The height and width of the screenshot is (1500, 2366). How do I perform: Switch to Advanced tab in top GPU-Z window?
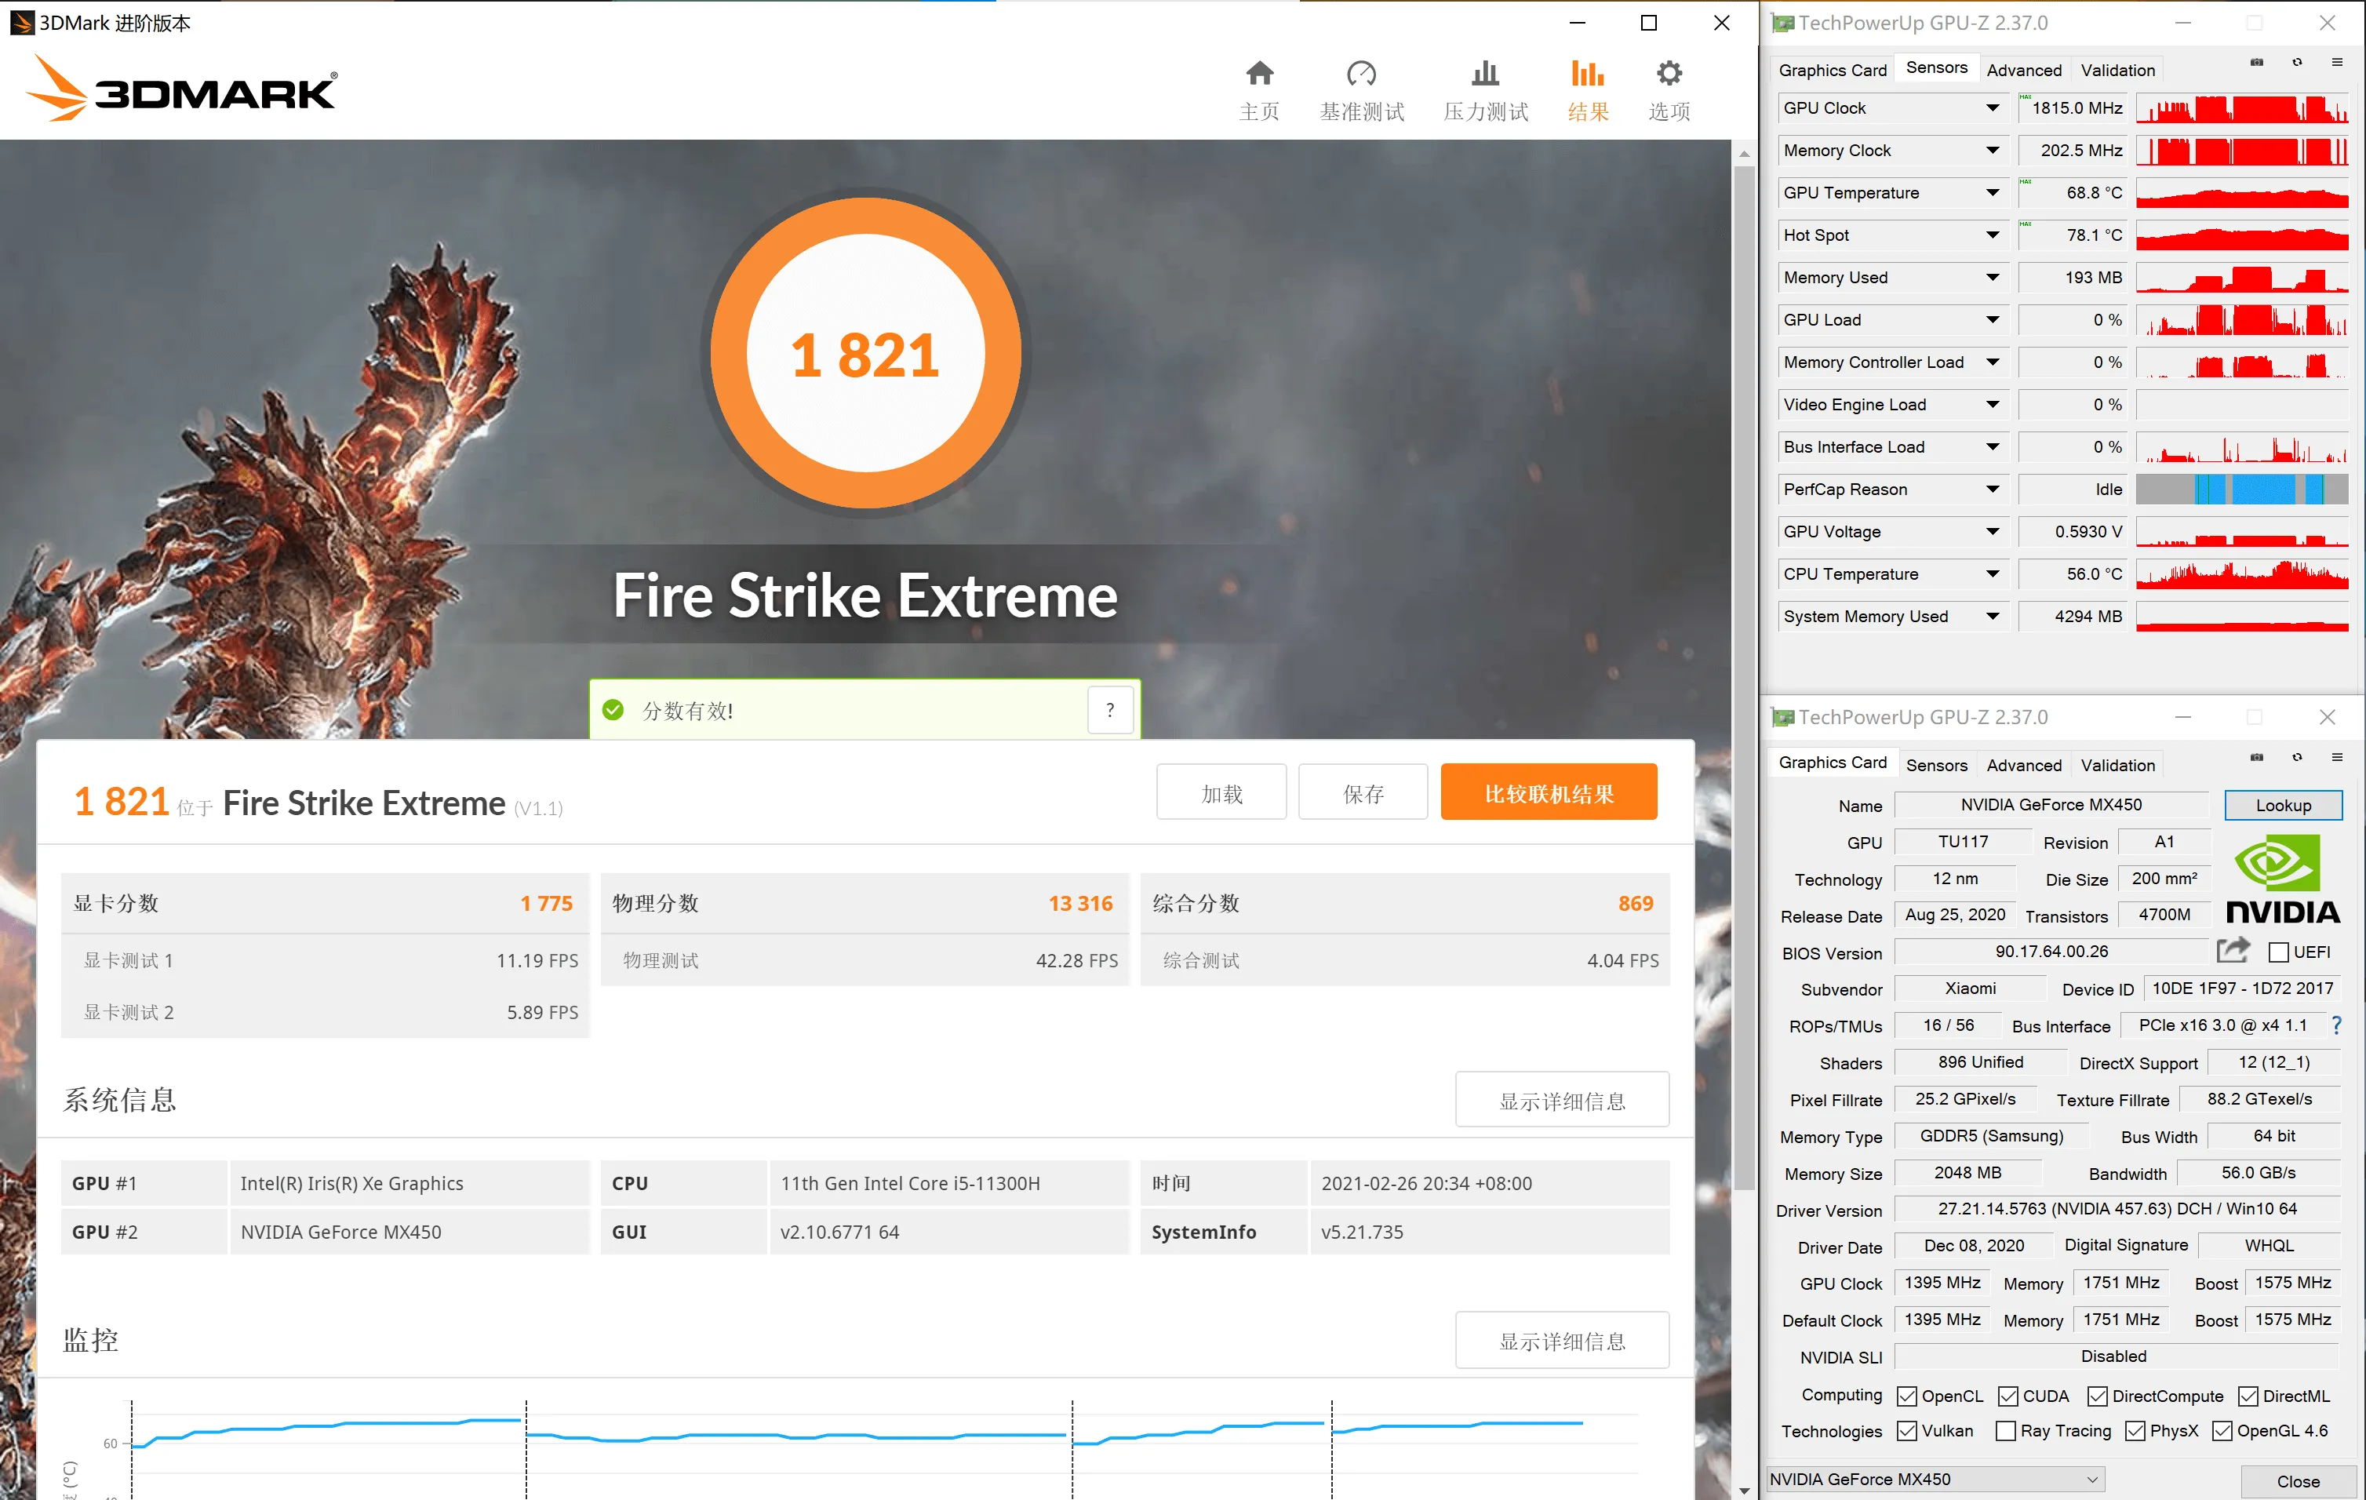point(2023,70)
